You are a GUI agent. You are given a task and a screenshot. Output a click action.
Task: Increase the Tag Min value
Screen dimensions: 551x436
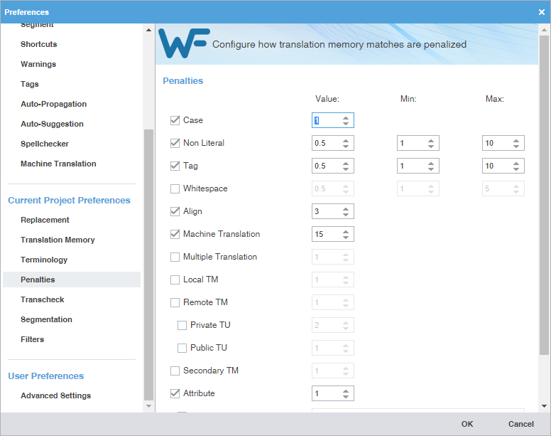(431, 163)
